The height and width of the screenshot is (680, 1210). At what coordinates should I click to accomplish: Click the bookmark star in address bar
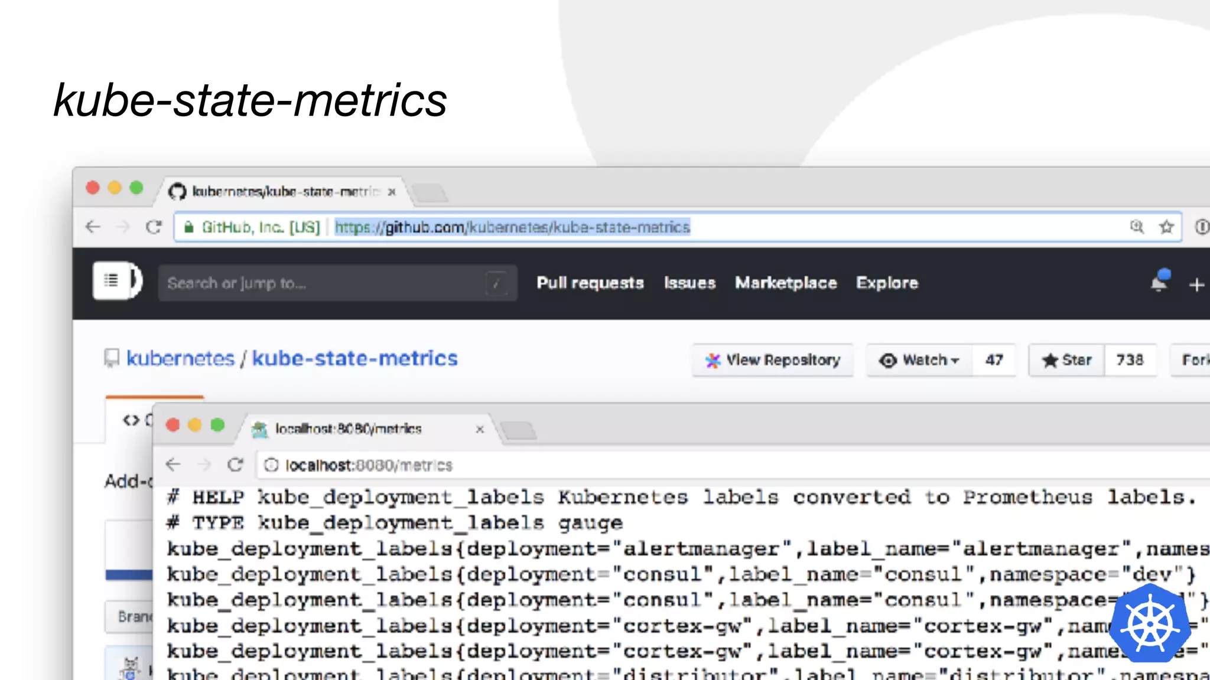point(1166,227)
